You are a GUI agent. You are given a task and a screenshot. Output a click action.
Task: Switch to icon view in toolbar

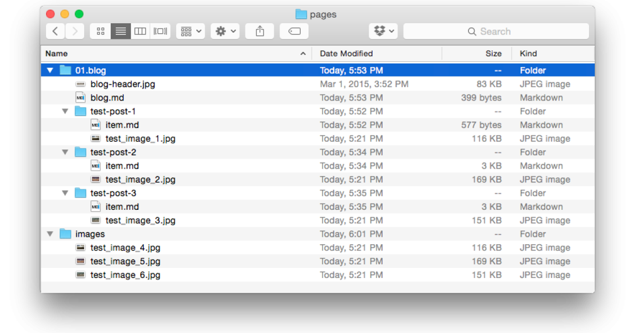(100, 31)
